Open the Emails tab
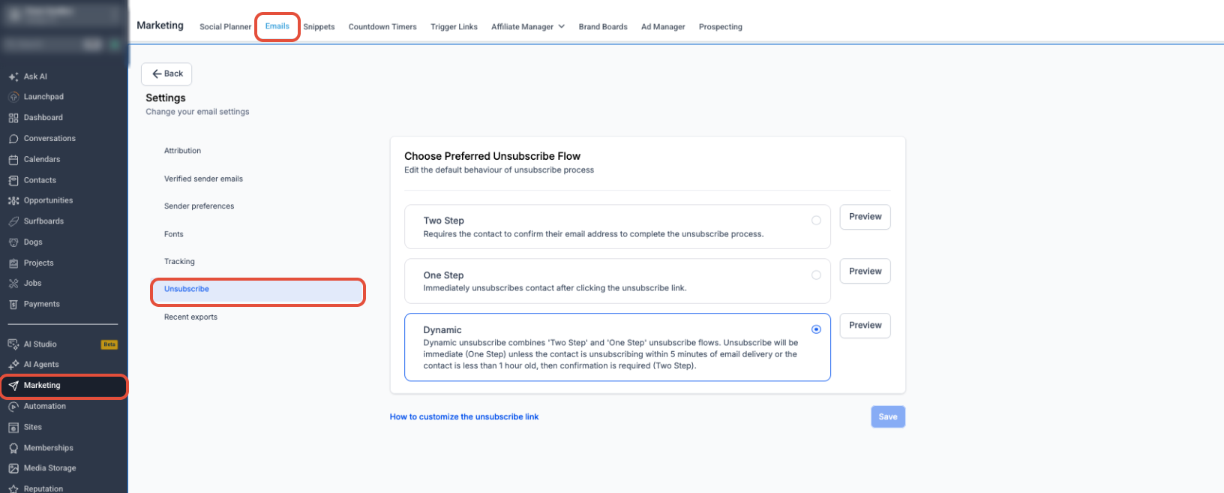 point(277,26)
